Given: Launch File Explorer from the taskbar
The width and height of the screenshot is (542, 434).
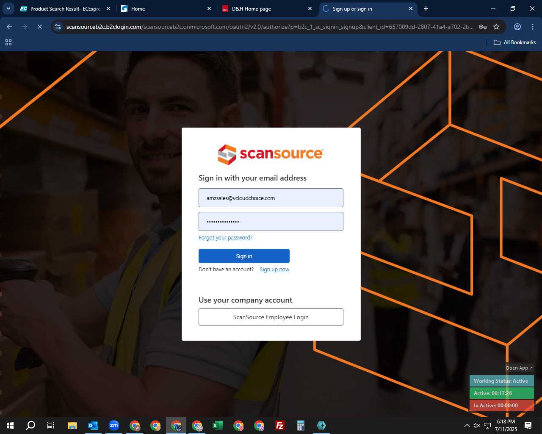Looking at the screenshot, I should [72, 426].
